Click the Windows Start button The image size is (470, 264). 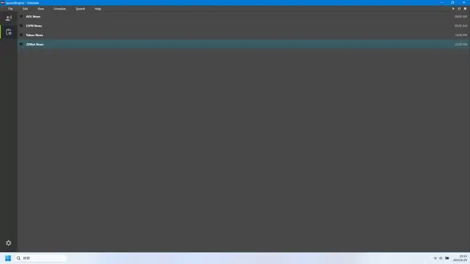pyautogui.click(x=8, y=258)
